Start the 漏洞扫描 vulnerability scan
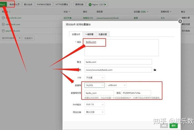The image size is (194, 130). tap(79, 4)
